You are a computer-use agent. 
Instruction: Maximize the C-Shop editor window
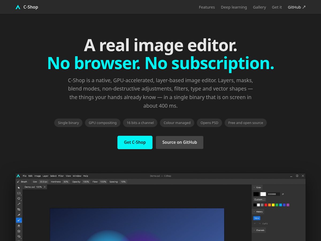tap(297, 176)
